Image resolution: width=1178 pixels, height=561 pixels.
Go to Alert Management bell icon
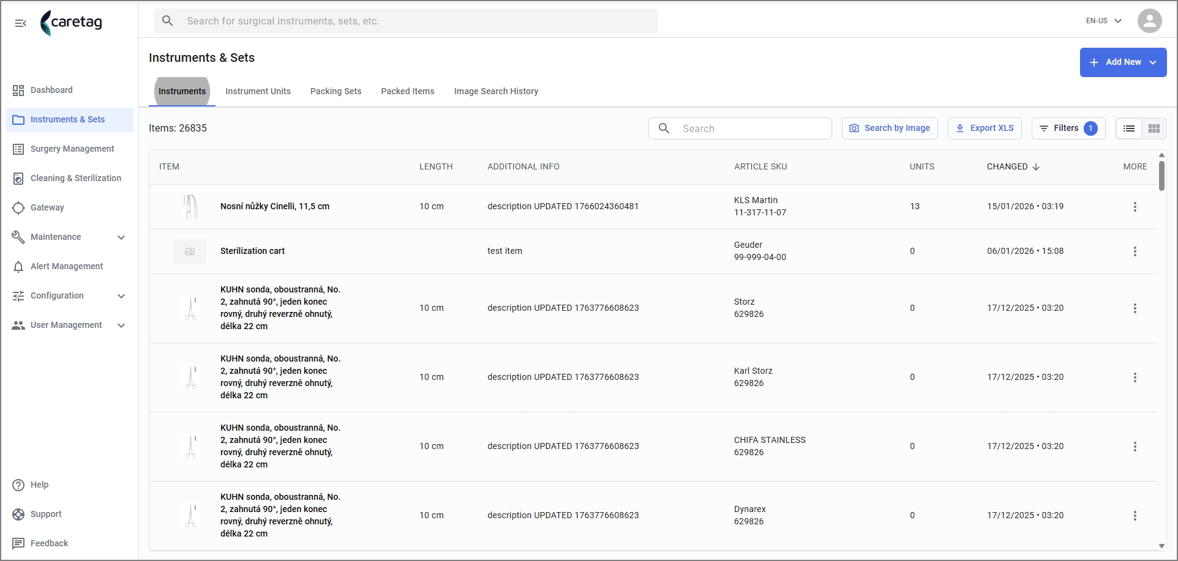18,266
